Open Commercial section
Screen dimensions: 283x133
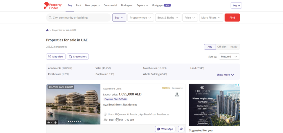pyautogui.click(x=110, y=6)
